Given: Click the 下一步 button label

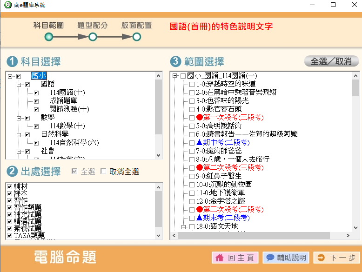Looking at the screenshot, I should pos(342,258).
